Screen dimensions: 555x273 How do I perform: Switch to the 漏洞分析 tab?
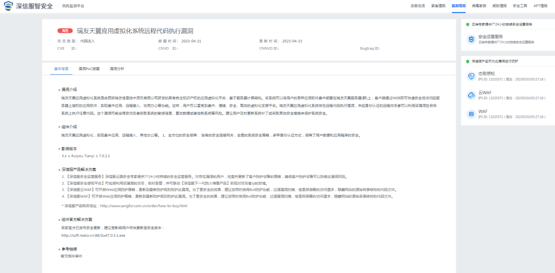117,69
